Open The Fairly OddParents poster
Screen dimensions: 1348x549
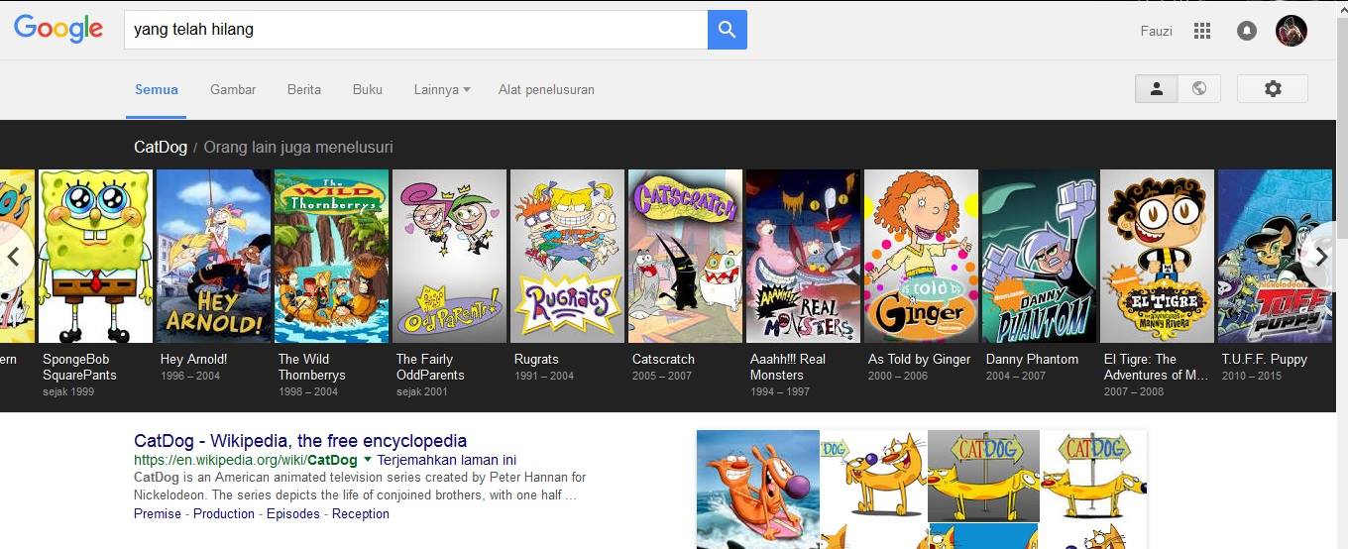tap(449, 256)
